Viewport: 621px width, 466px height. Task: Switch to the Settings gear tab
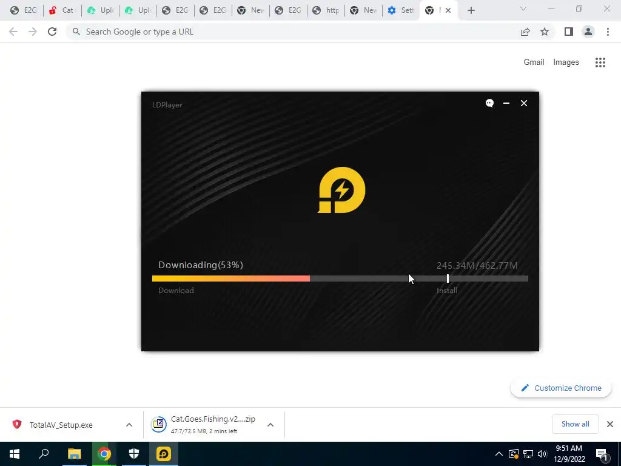click(x=401, y=10)
